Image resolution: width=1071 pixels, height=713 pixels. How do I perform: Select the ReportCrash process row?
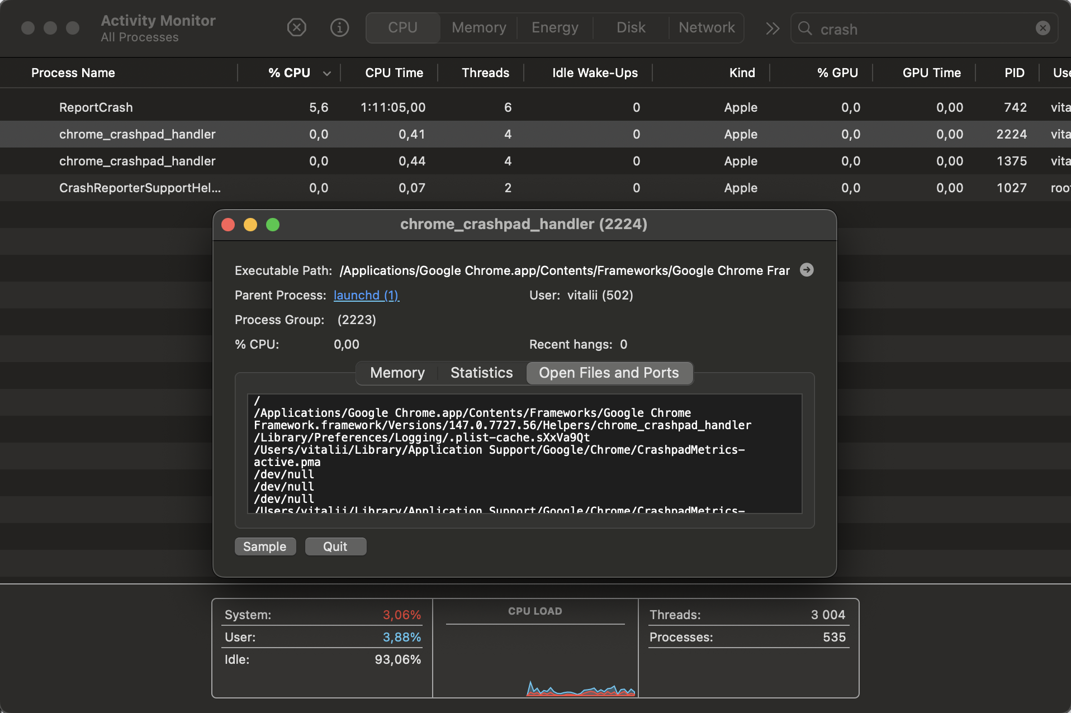[535, 107]
